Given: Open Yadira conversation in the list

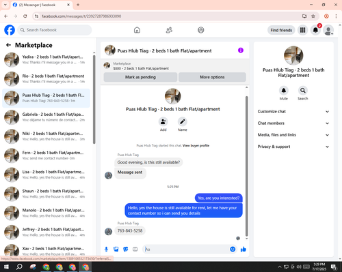Looking at the screenshot, I should pyautogui.click(x=46, y=59).
